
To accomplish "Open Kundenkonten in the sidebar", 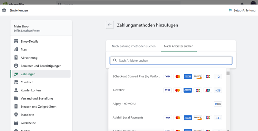I will [31, 90].
